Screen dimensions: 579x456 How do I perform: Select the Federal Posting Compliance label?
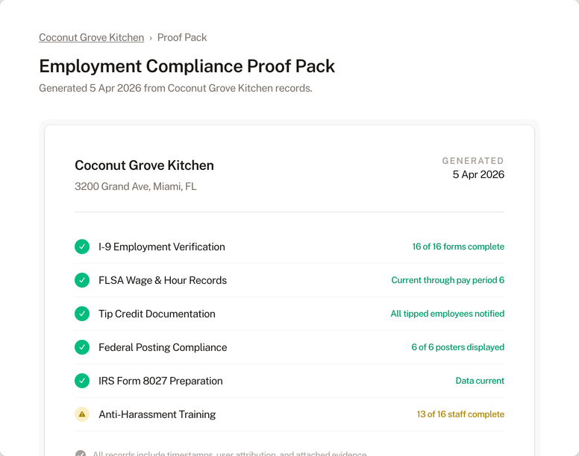[163, 347]
